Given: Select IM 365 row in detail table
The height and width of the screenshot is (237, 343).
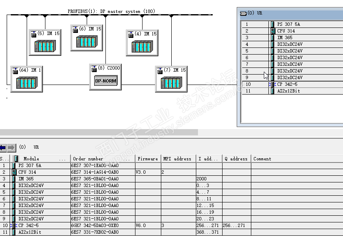Looking at the screenshot, I should coord(172,179).
